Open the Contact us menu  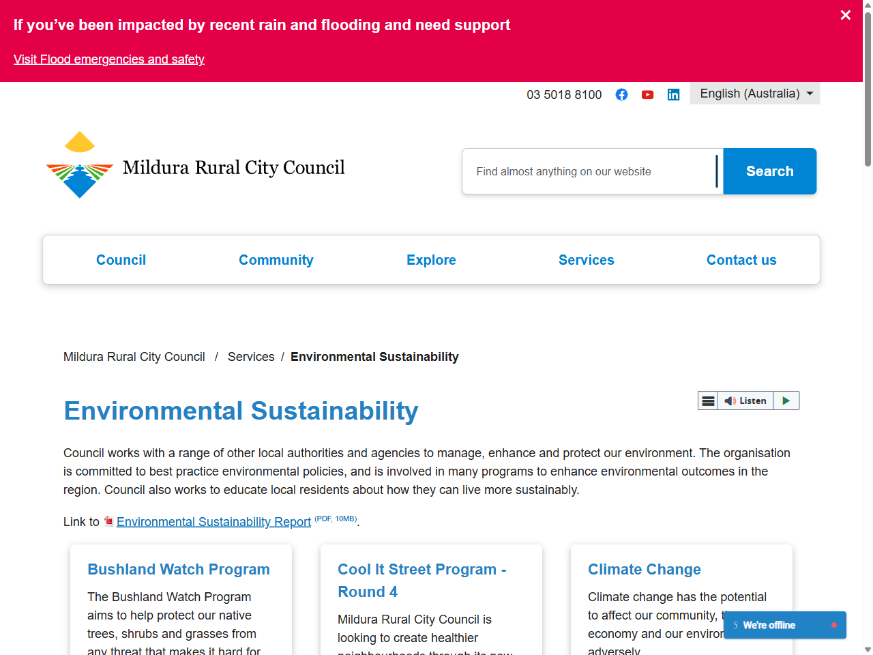click(741, 260)
